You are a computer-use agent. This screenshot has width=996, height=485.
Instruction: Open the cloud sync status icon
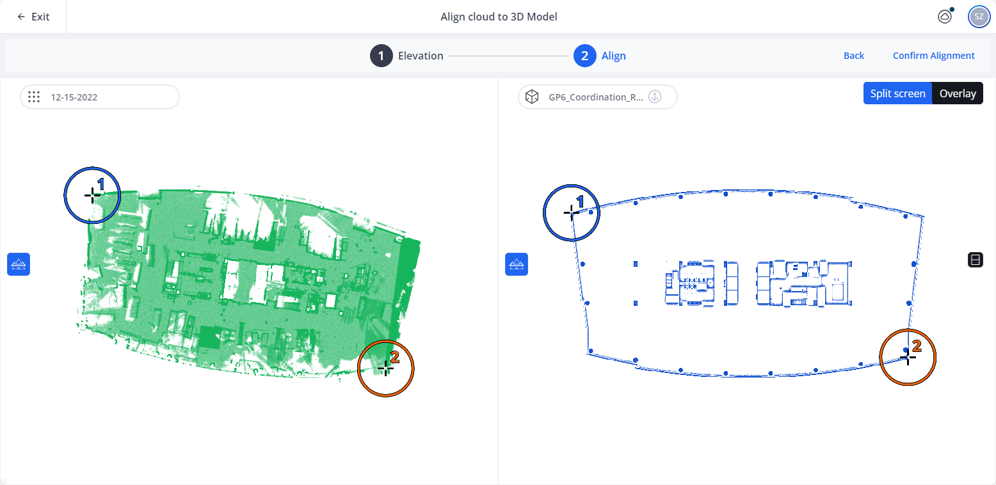click(x=945, y=17)
